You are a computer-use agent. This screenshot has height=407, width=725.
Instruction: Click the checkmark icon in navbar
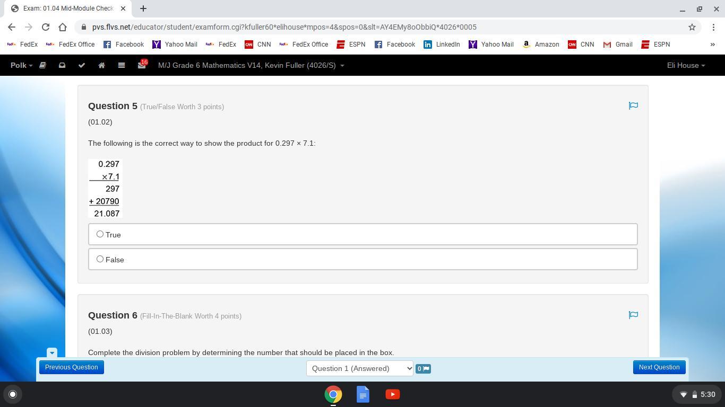point(82,65)
